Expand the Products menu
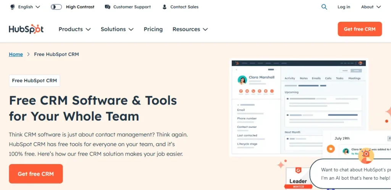 pos(74,29)
